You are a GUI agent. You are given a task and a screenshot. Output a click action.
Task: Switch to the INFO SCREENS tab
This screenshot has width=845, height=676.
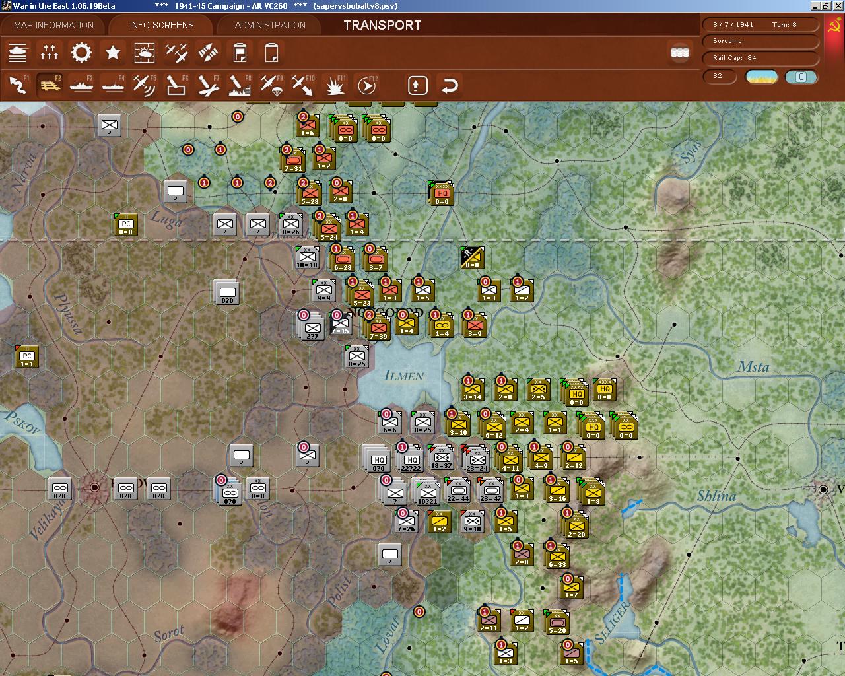point(162,25)
